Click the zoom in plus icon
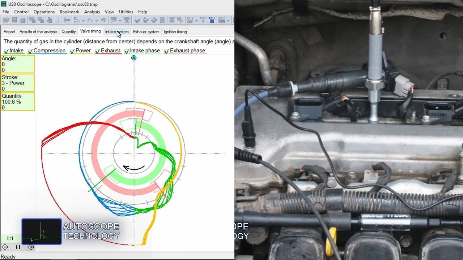This screenshot has width=463, height=260. pyautogui.click(x=31, y=247)
